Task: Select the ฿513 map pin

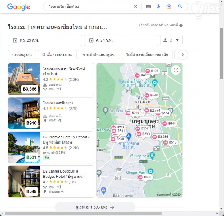Action: point(170,142)
